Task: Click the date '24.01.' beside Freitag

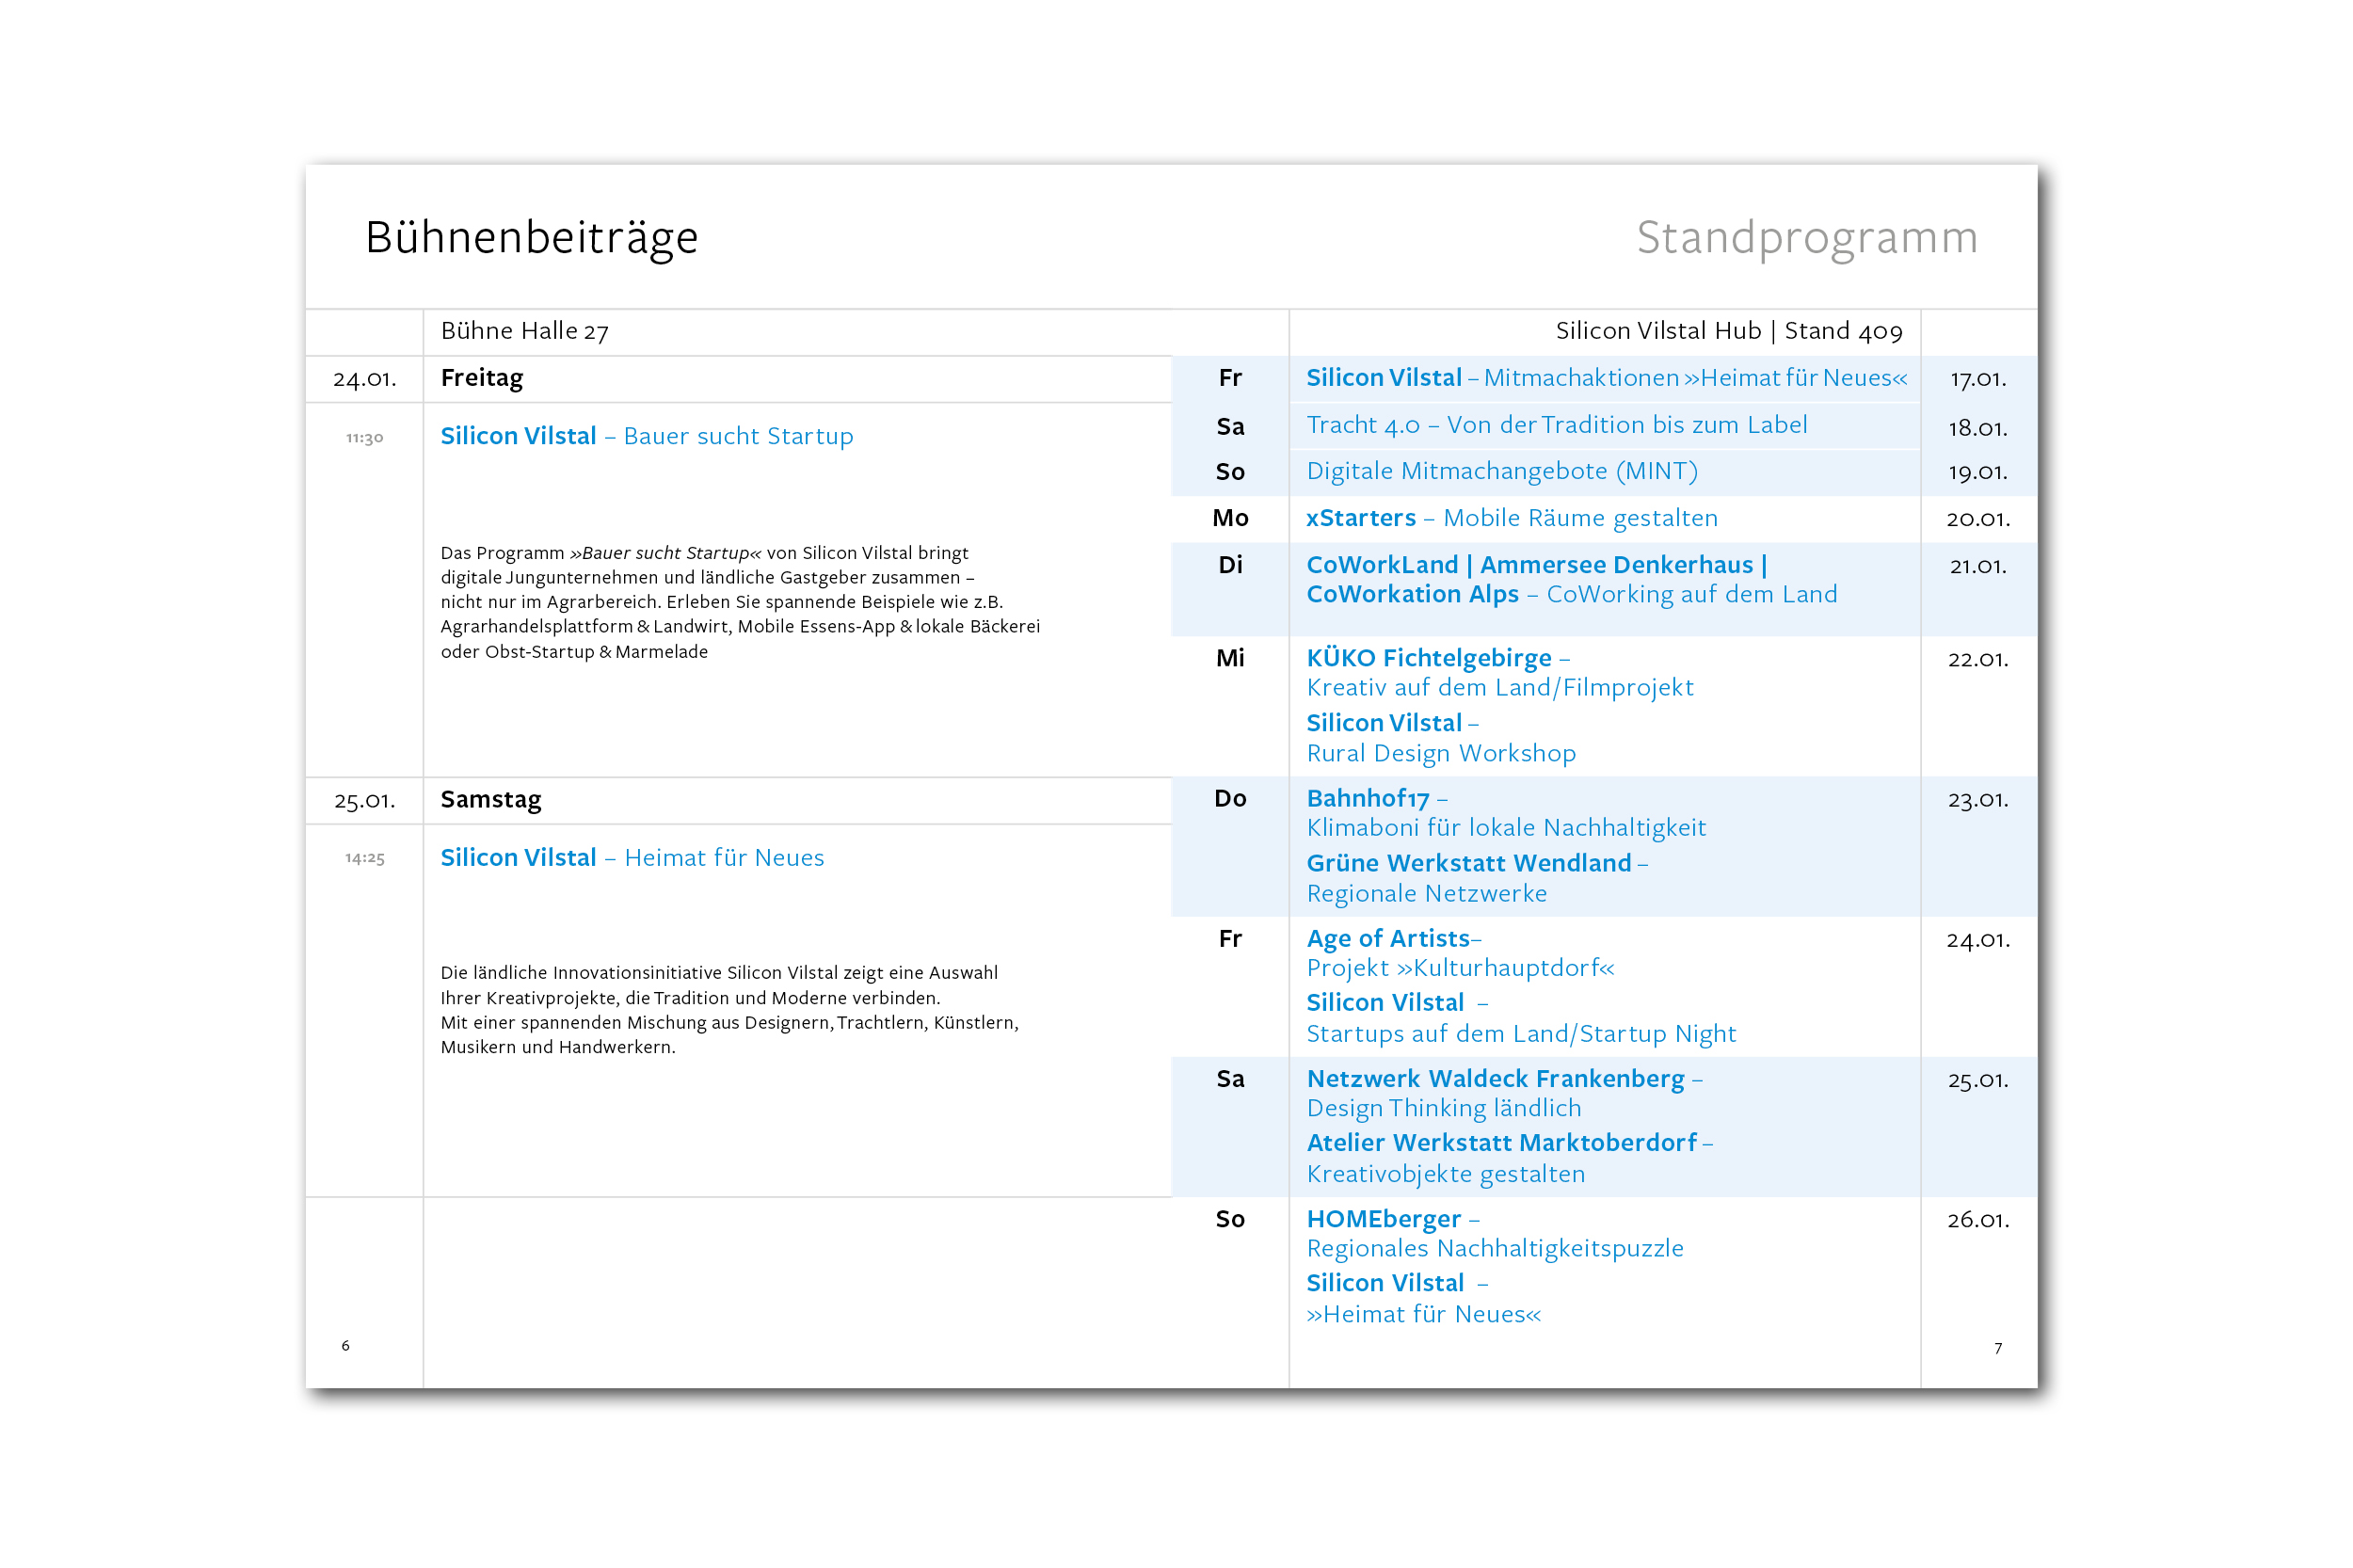Action: click(x=364, y=379)
